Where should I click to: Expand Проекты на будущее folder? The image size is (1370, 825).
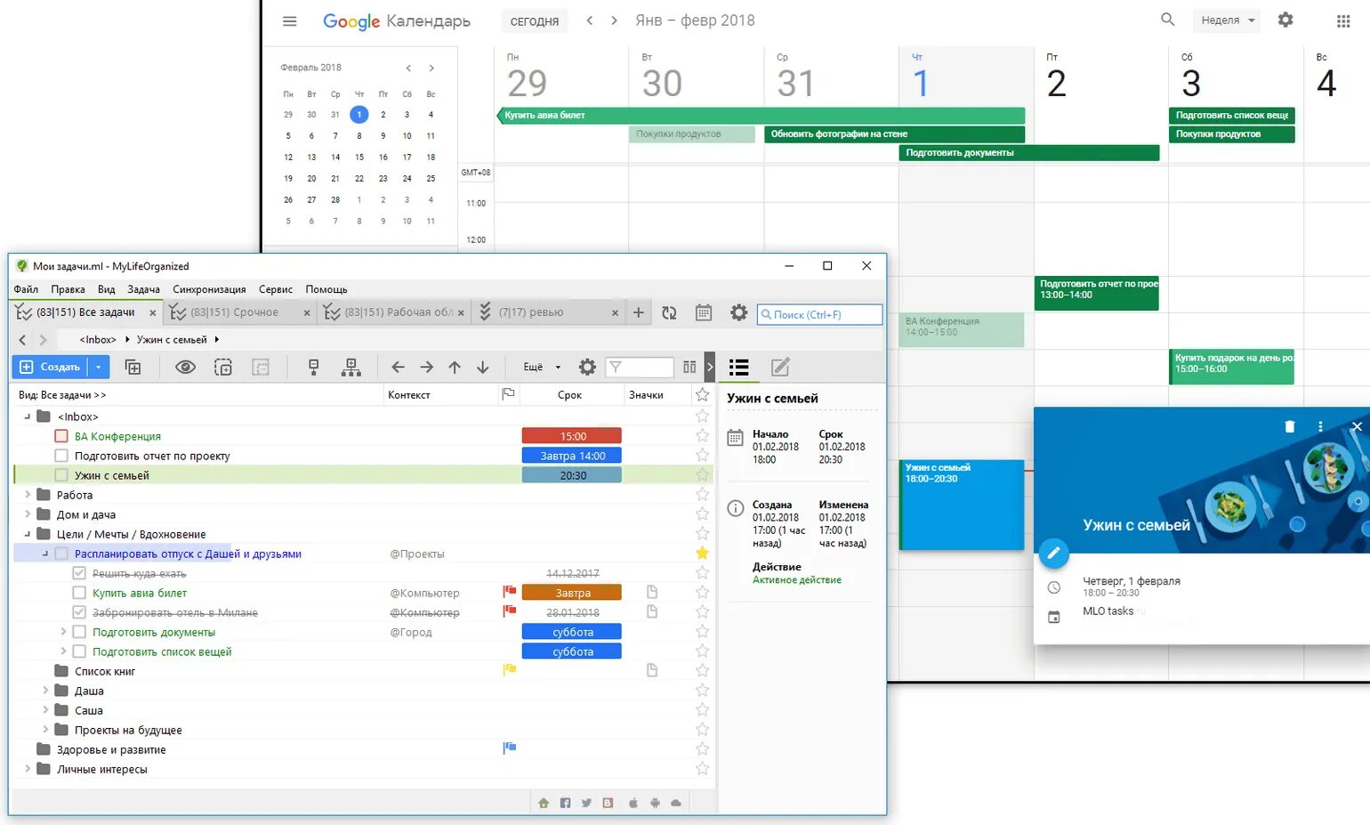click(x=45, y=730)
